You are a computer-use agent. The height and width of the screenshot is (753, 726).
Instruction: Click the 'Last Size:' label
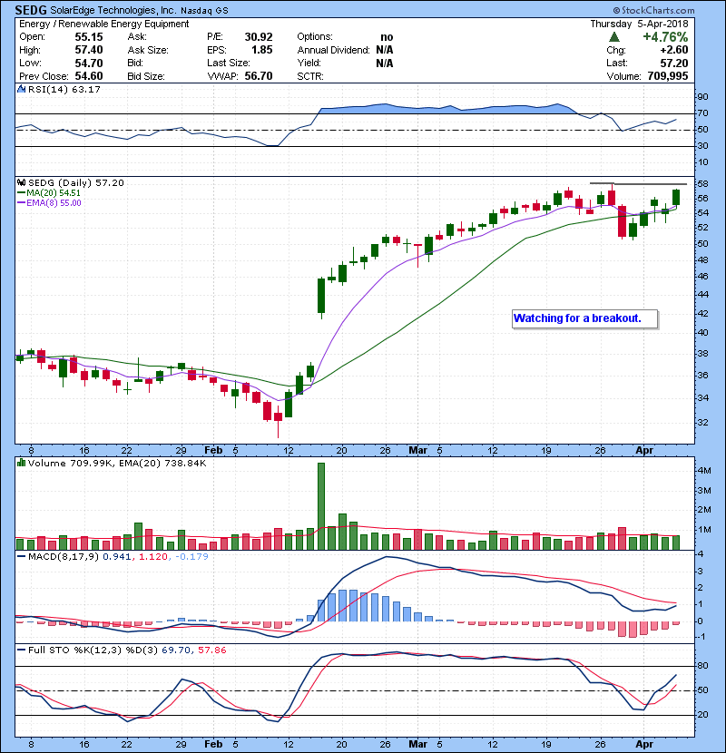coord(228,63)
